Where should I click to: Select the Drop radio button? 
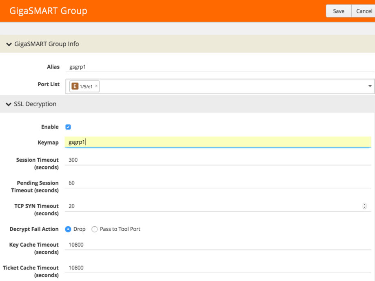[68, 229]
